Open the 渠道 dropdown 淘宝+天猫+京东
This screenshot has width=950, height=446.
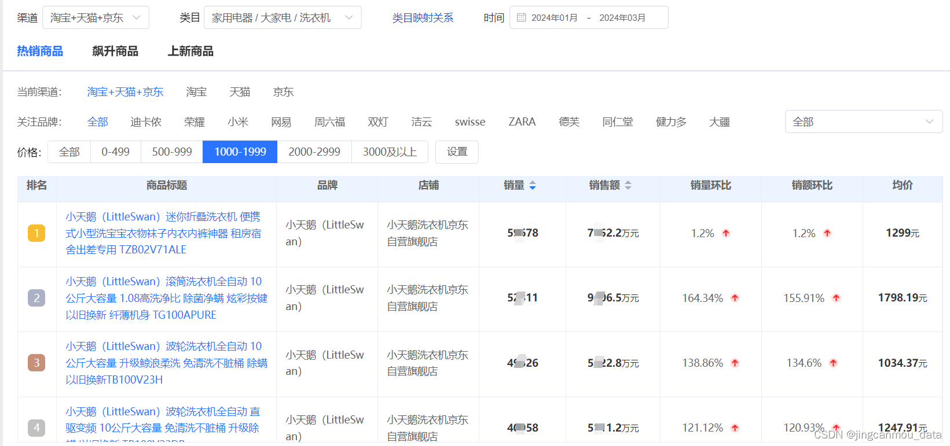tap(96, 17)
